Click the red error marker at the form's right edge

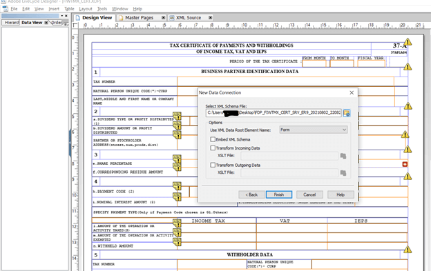click(x=405, y=164)
